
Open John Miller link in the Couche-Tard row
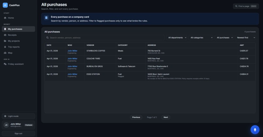(72, 58)
